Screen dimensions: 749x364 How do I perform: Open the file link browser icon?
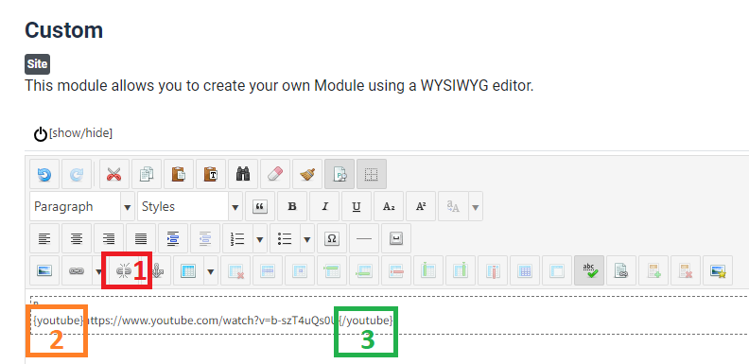coord(621,270)
